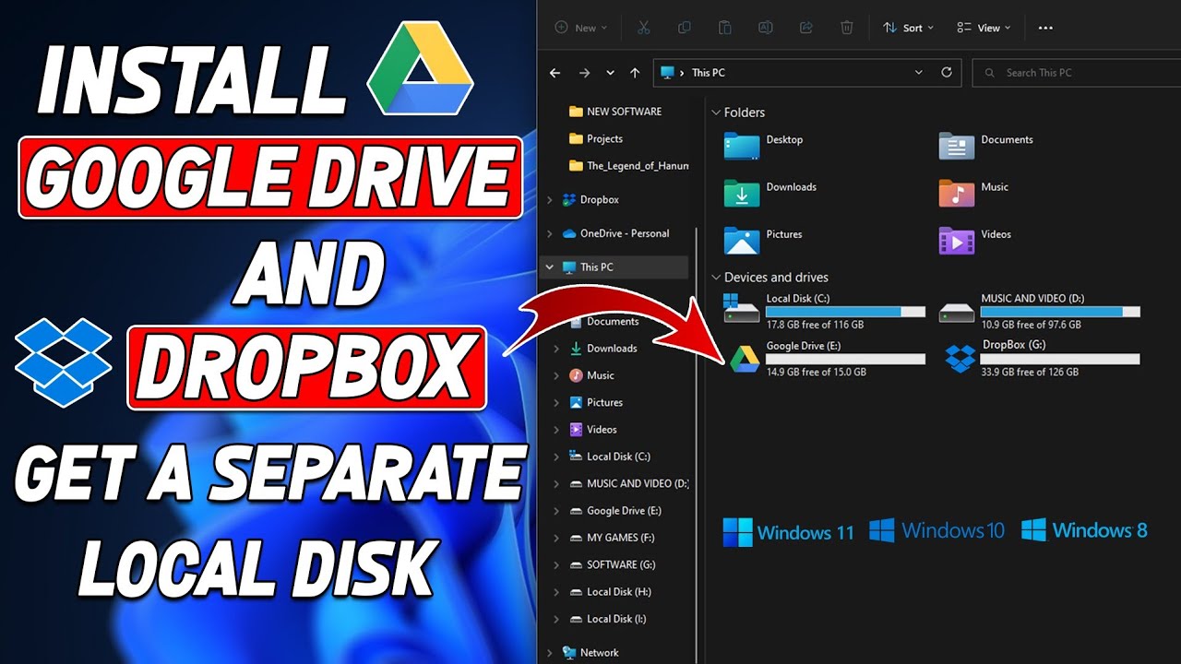Select Pictures in sidebar tree

(596, 402)
